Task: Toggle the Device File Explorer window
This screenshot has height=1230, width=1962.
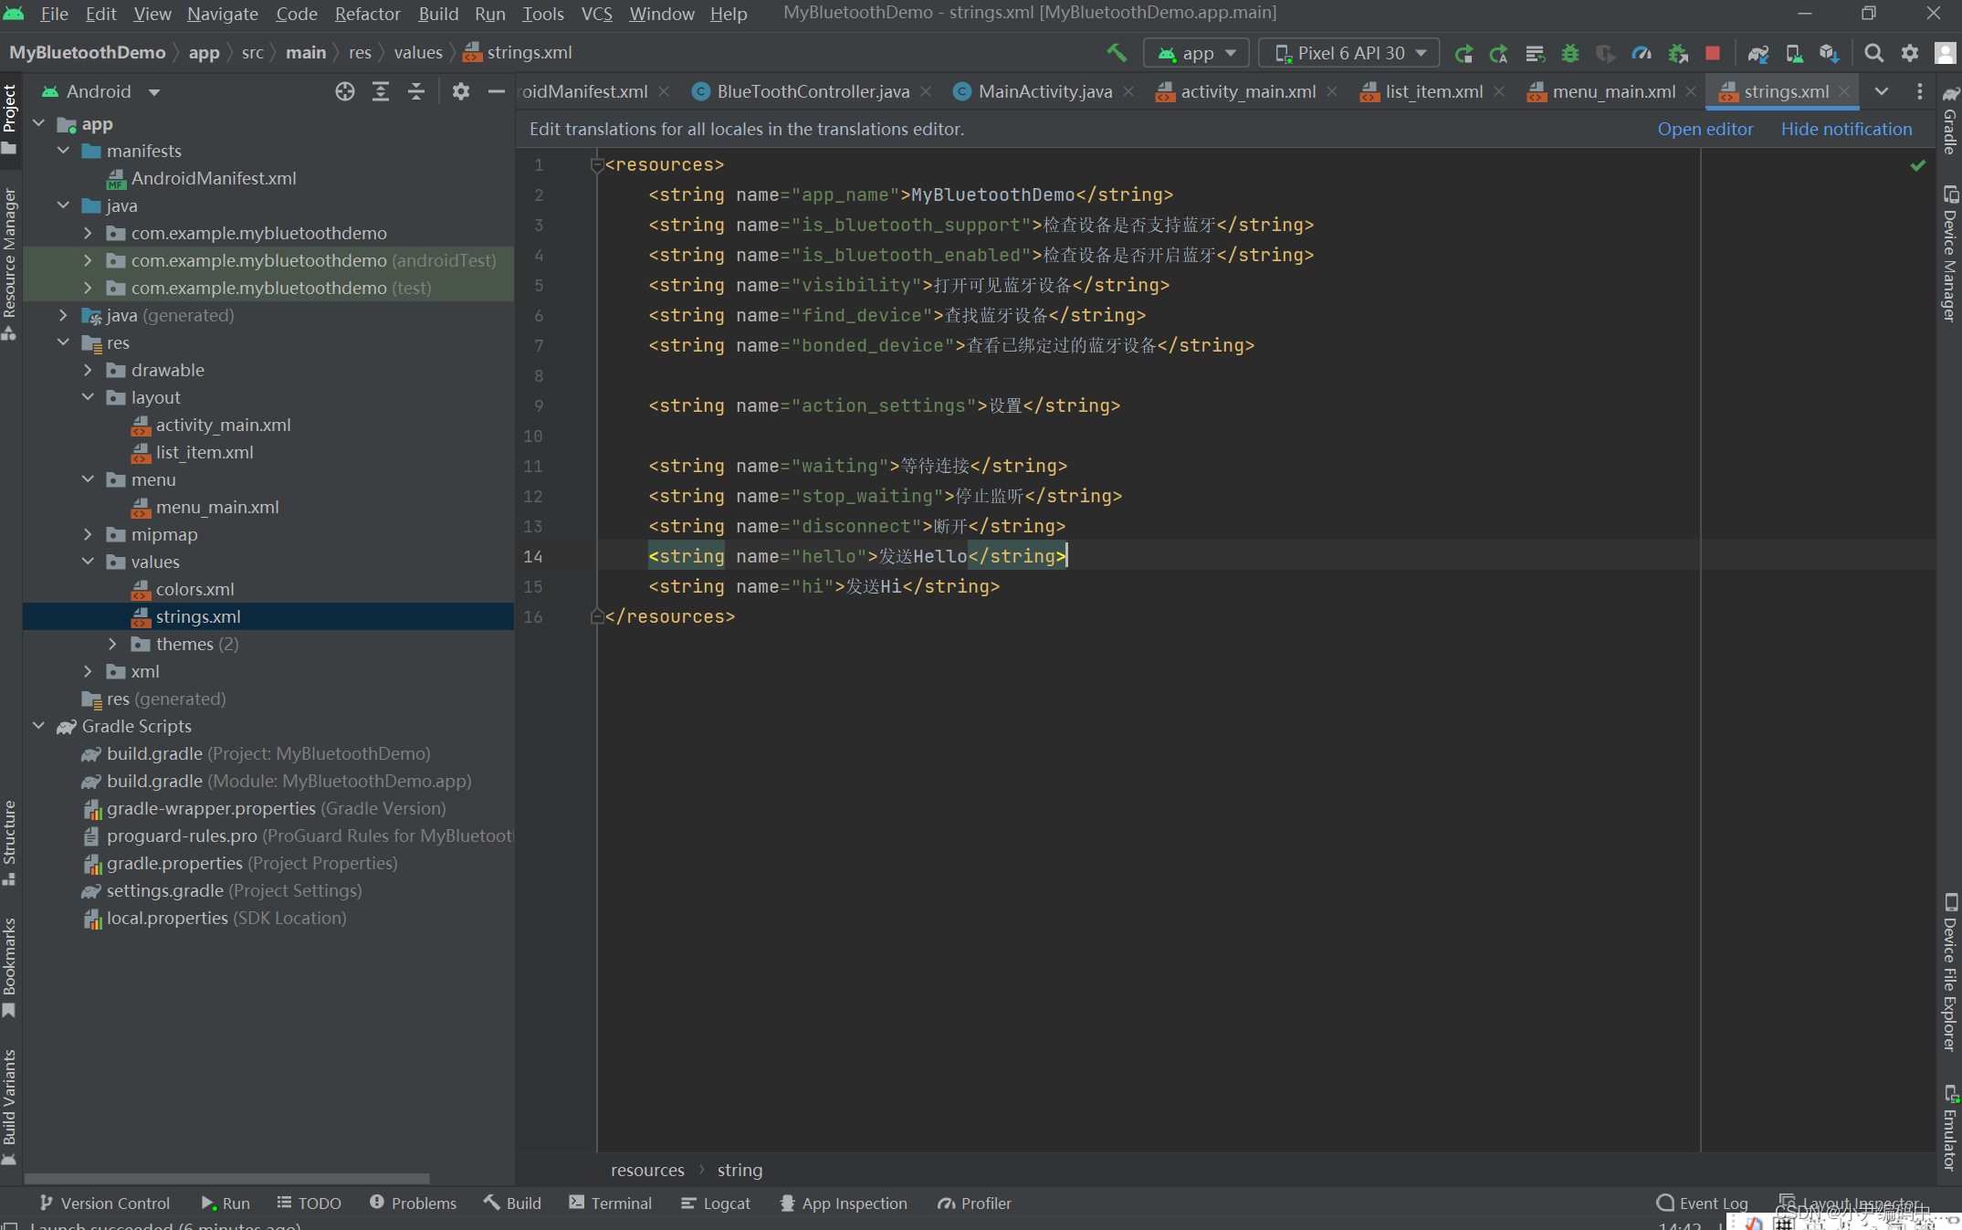Action: [x=1950, y=972]
